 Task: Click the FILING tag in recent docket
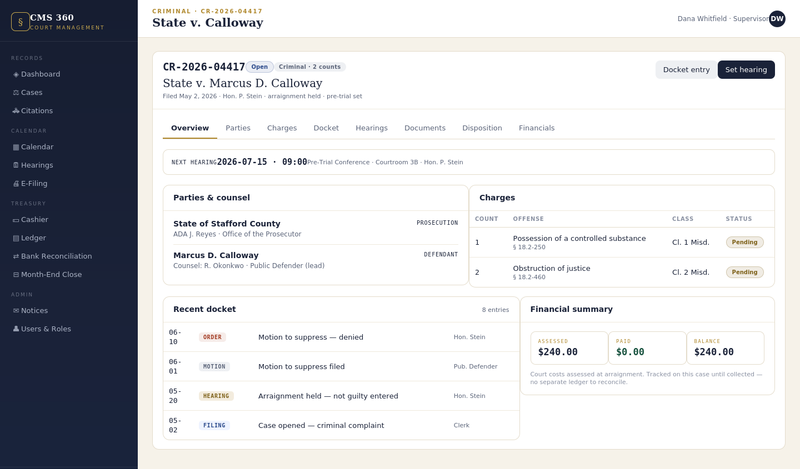(x=214, y=426)
